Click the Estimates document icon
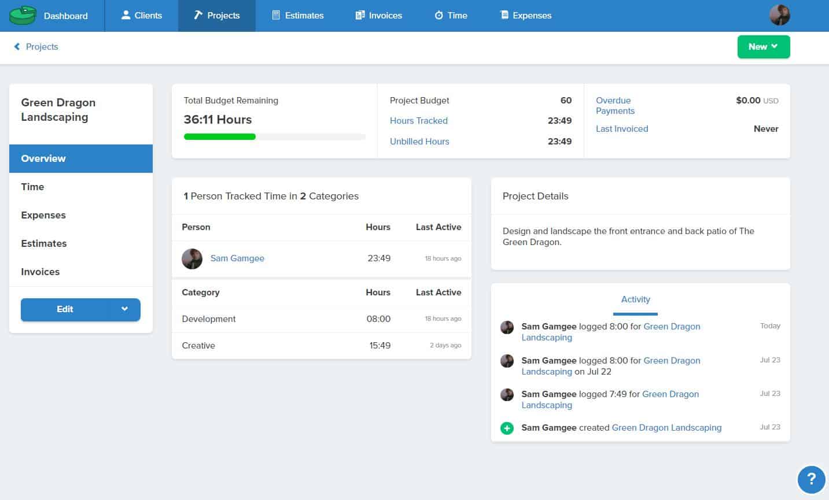 tap(276, 16)
